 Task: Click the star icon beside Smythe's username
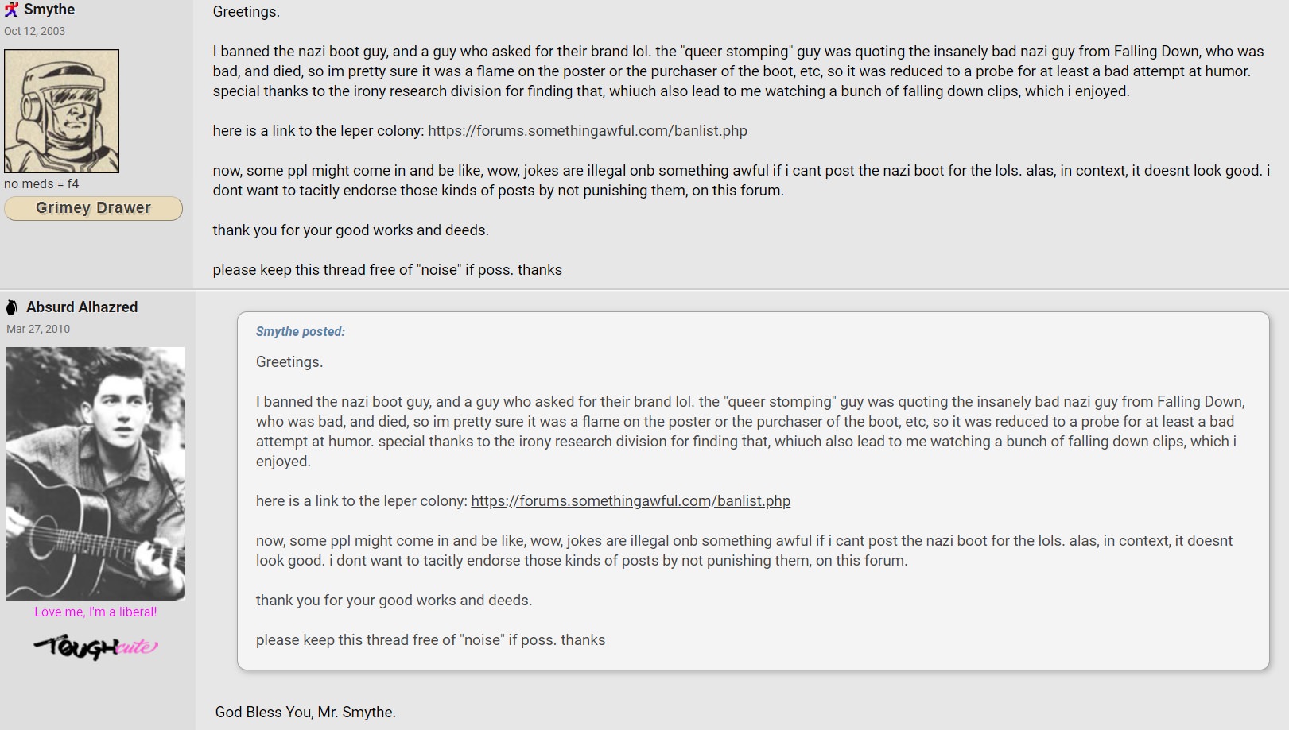(x=11, y=10)
